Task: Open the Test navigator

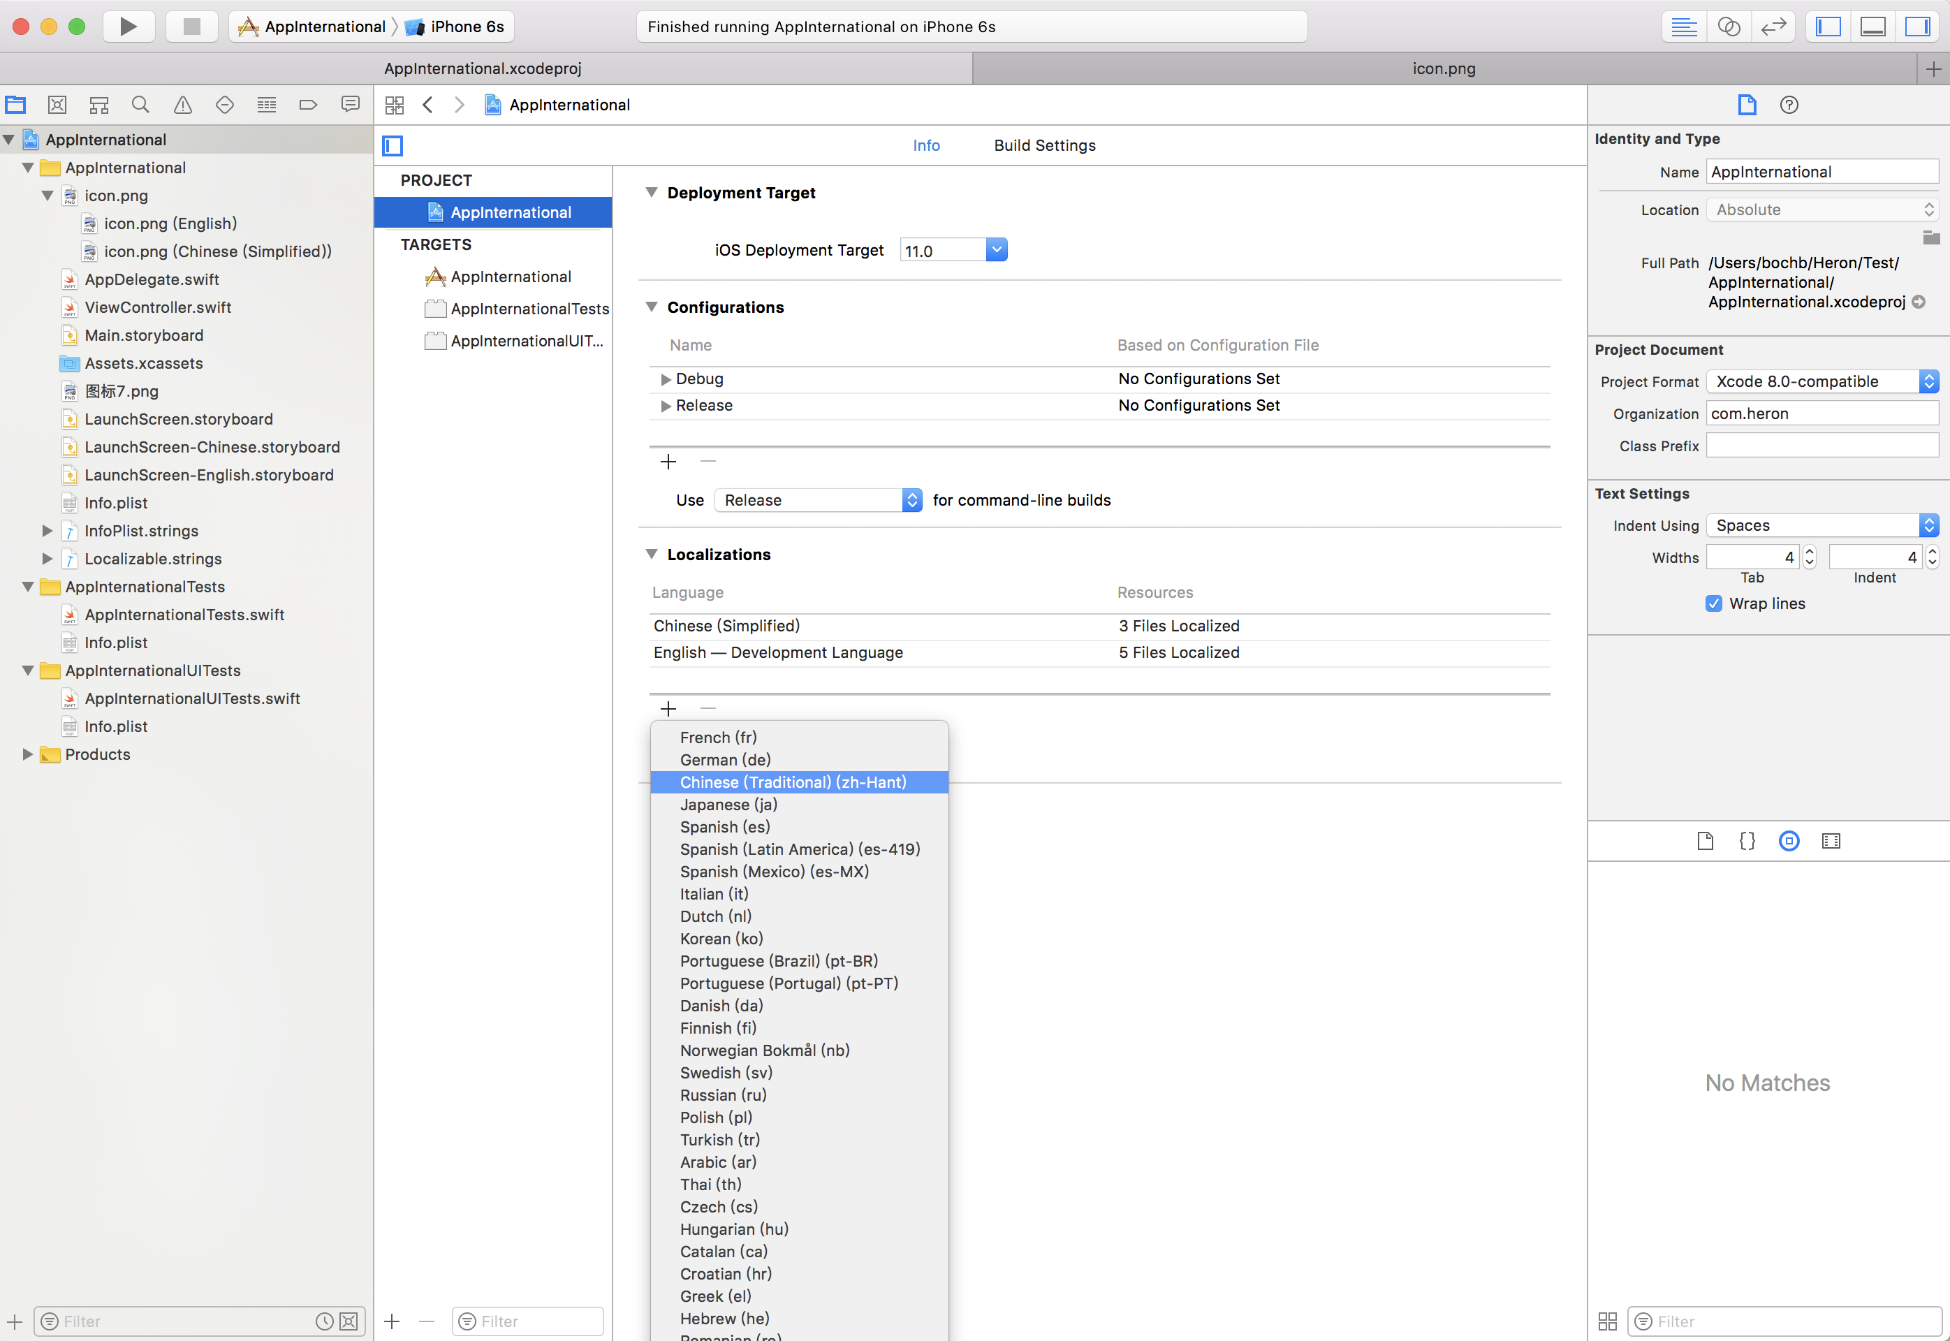Action: [224, 105]
